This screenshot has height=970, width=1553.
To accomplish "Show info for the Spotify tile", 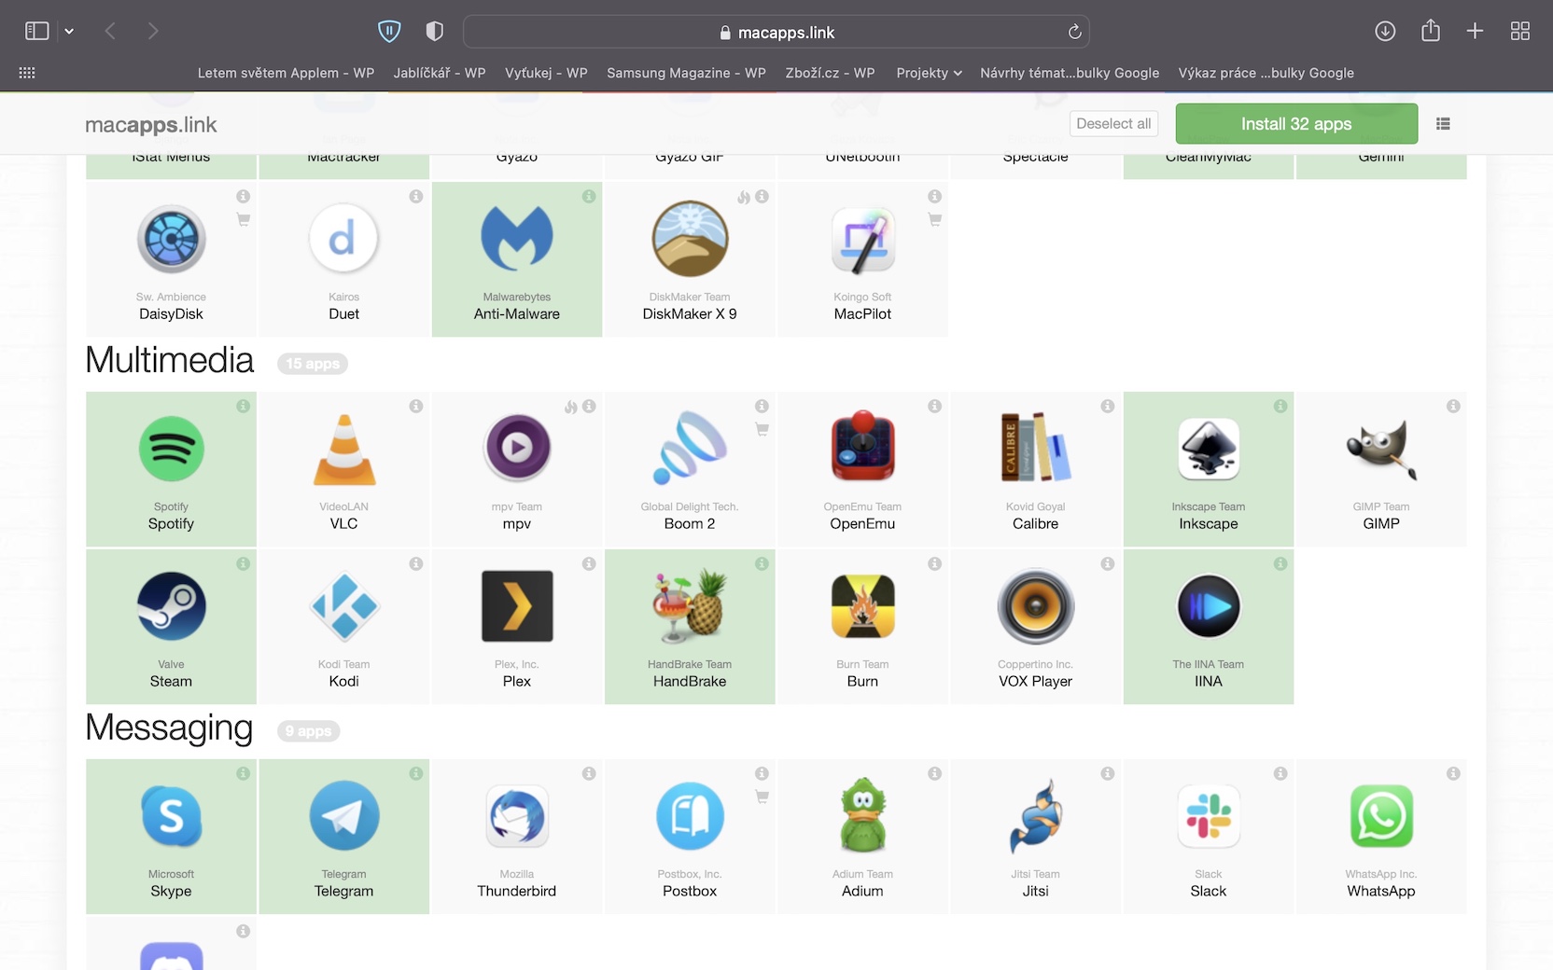I will click(243, 406).
